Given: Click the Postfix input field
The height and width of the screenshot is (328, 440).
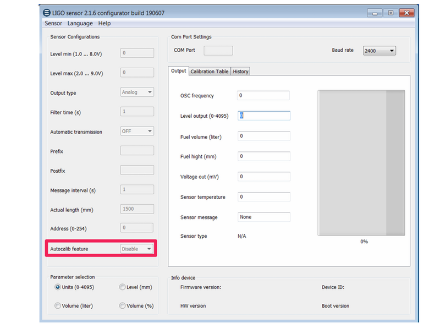Looking at the screenshot, I should tap(137, 170).
